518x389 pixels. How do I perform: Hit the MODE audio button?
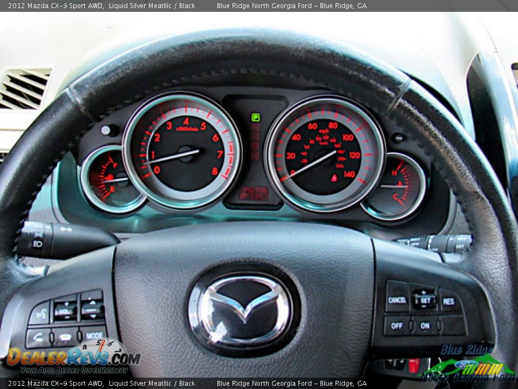[x=93, y=335]
